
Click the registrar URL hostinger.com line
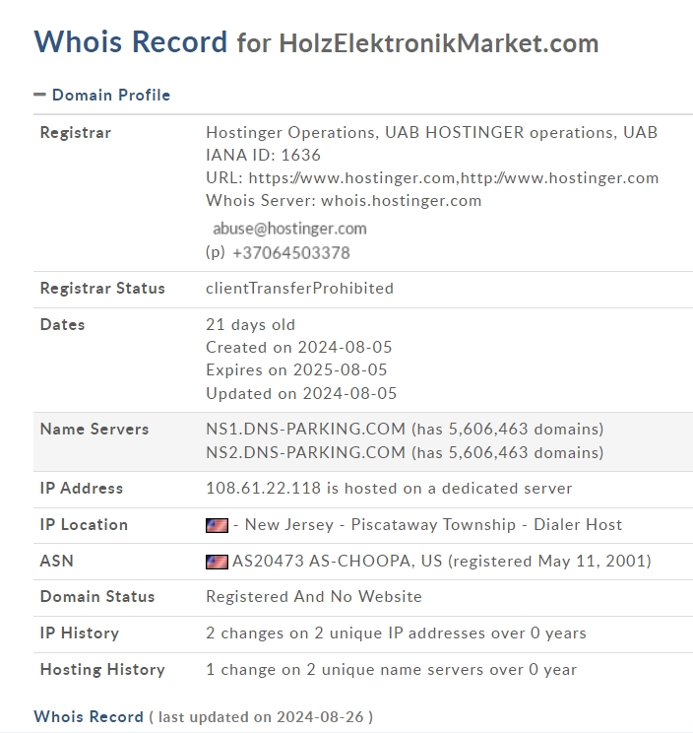click(x=432, y=177)
